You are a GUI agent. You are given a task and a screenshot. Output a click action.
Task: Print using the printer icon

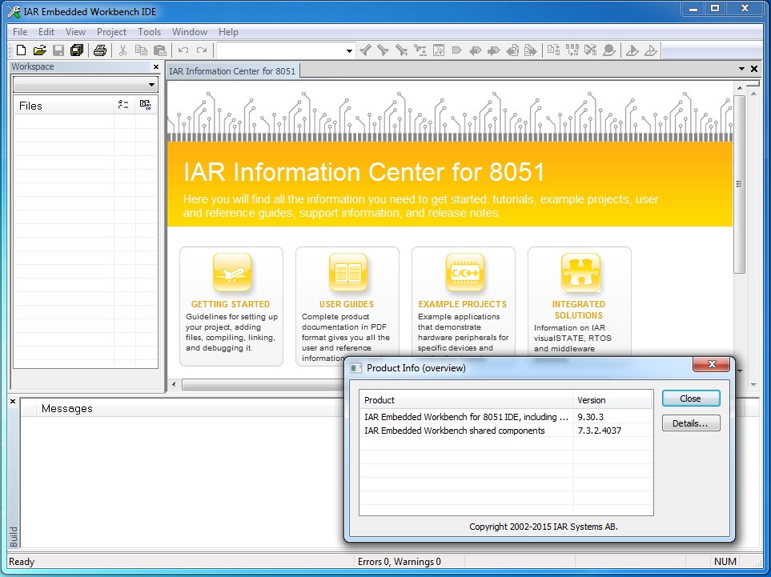(100, 50)
